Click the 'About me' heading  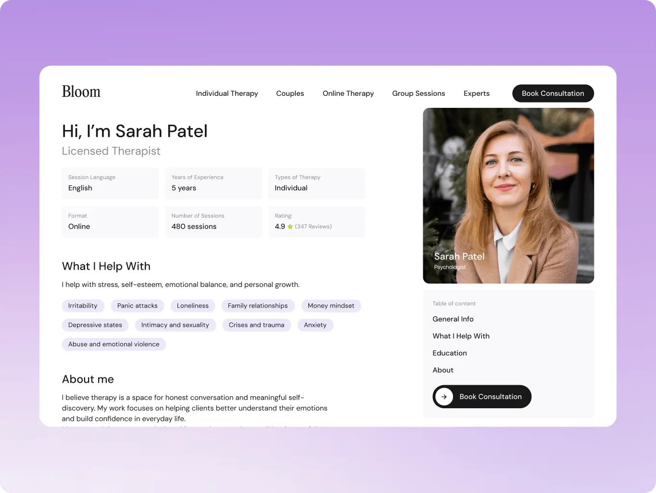[88, 379]
